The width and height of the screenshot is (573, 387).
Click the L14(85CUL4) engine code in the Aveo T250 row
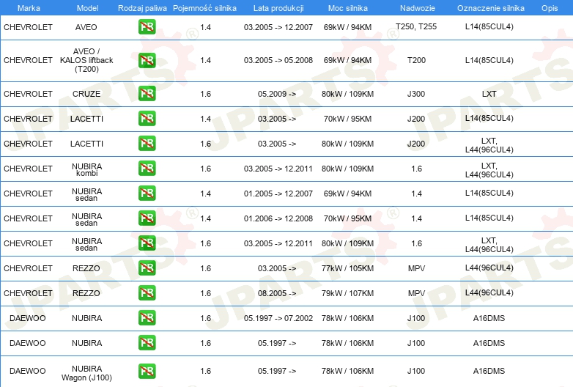point(489,26)
